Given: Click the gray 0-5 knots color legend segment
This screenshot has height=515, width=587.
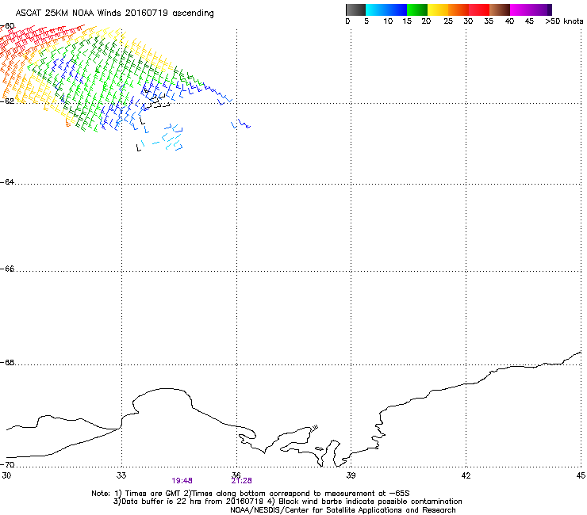Looking at the screenshot, I should (355, 10).
